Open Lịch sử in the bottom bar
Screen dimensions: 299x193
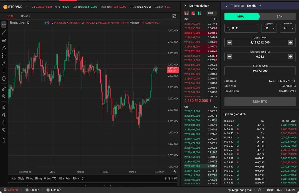tap(54, 190)
